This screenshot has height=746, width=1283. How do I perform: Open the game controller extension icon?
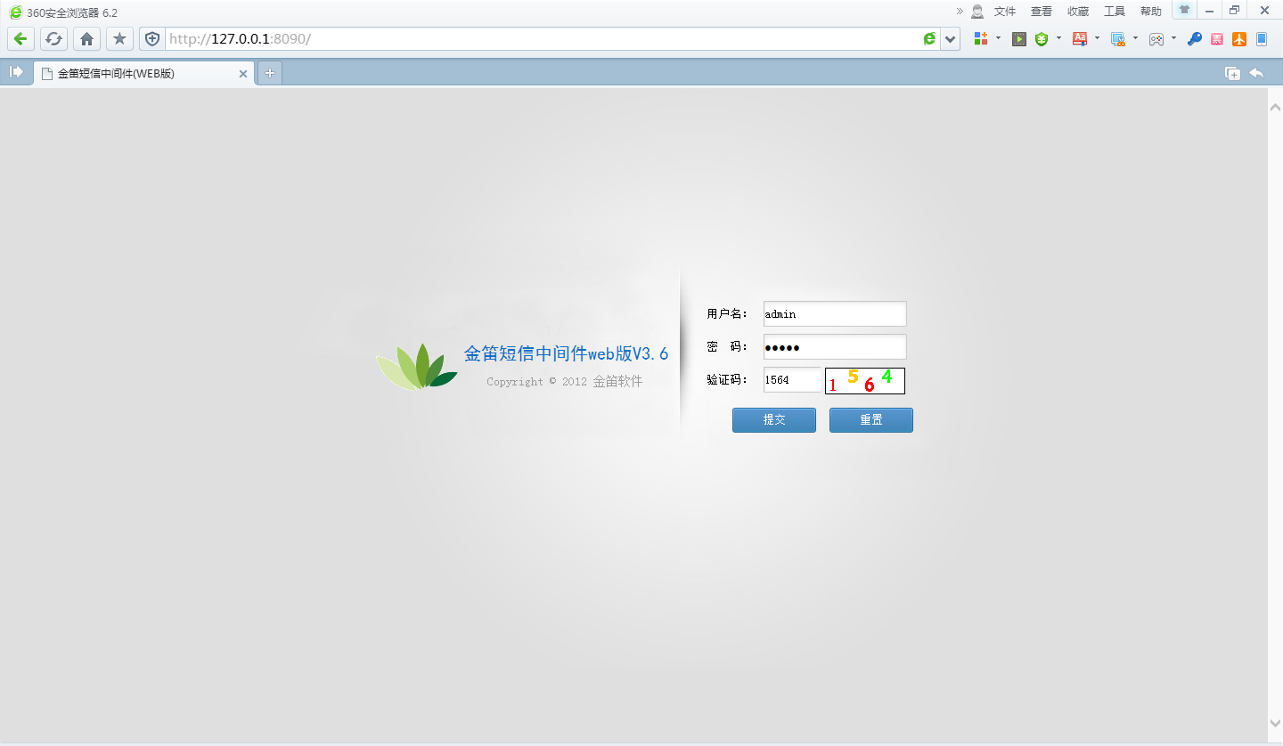[x=1156, y=38]
